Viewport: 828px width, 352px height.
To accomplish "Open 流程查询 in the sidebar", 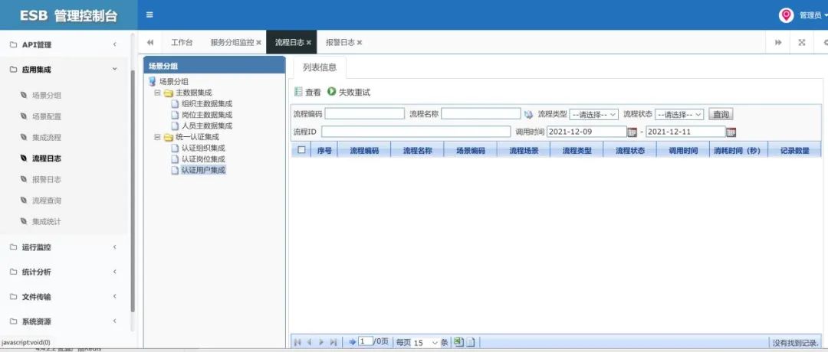I will [47, 200].
